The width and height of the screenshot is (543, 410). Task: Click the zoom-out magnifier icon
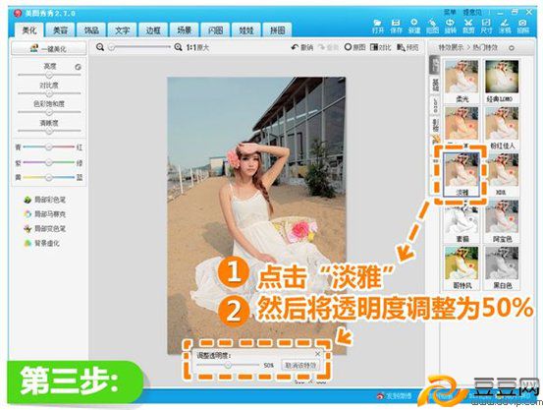tap(100, 47)
